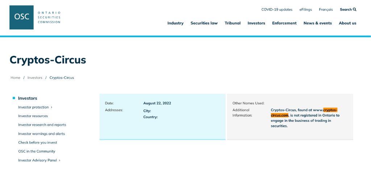
Task: Select the Investors sidebar heading
Action: click(x=28, y=98)
